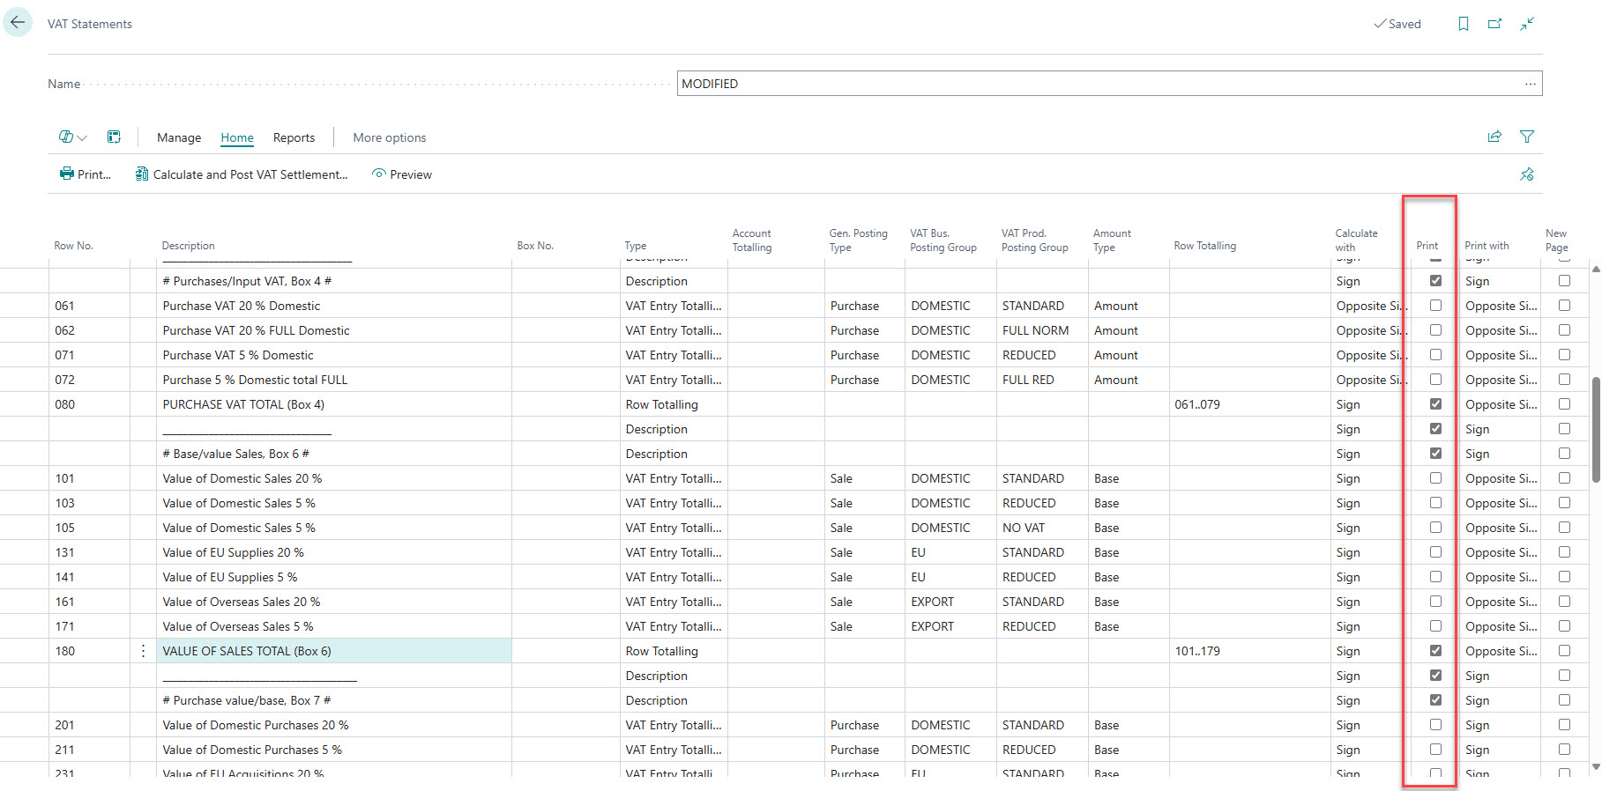Click Value of Domestic Purchases 5 % description

tap(252, 750)
